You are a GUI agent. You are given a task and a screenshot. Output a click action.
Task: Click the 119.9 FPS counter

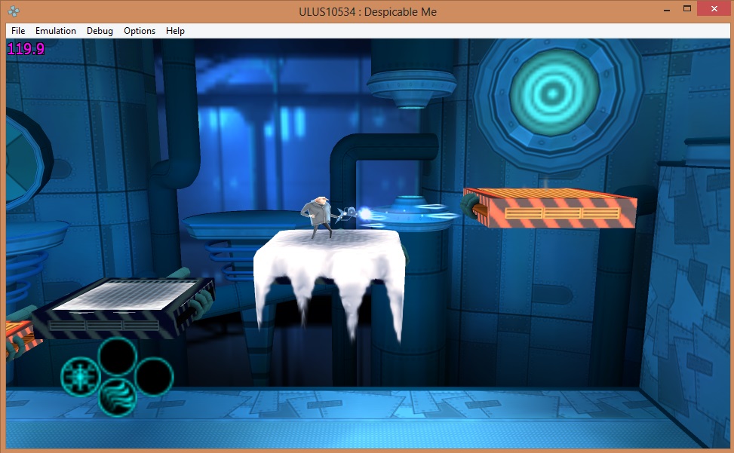point(26,49)
